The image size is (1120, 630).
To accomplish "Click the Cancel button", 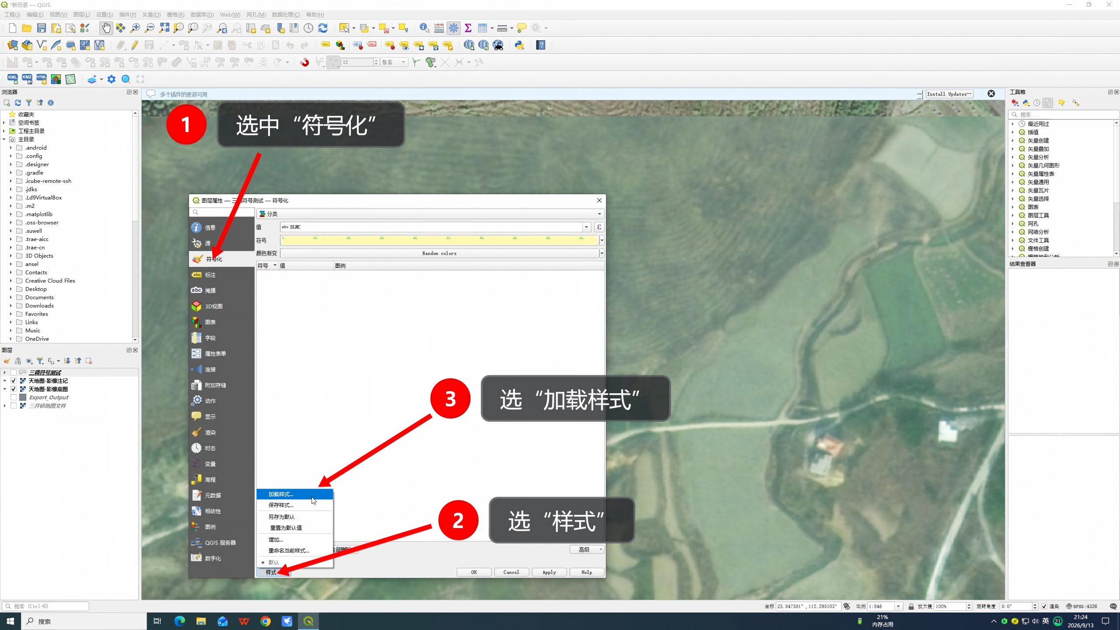I will point(511,572).
